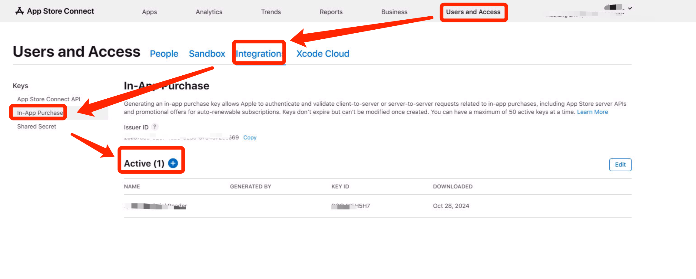This screenshot has height=279, width=696.
Task: Navigate to Reports in the top bar
Action: [331, 12]
